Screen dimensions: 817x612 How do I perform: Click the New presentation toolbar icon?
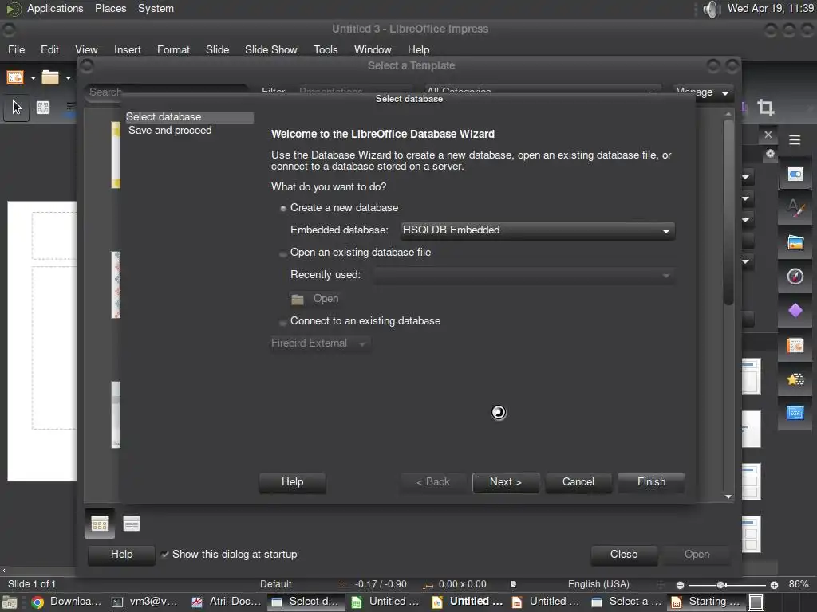[15, 77]
